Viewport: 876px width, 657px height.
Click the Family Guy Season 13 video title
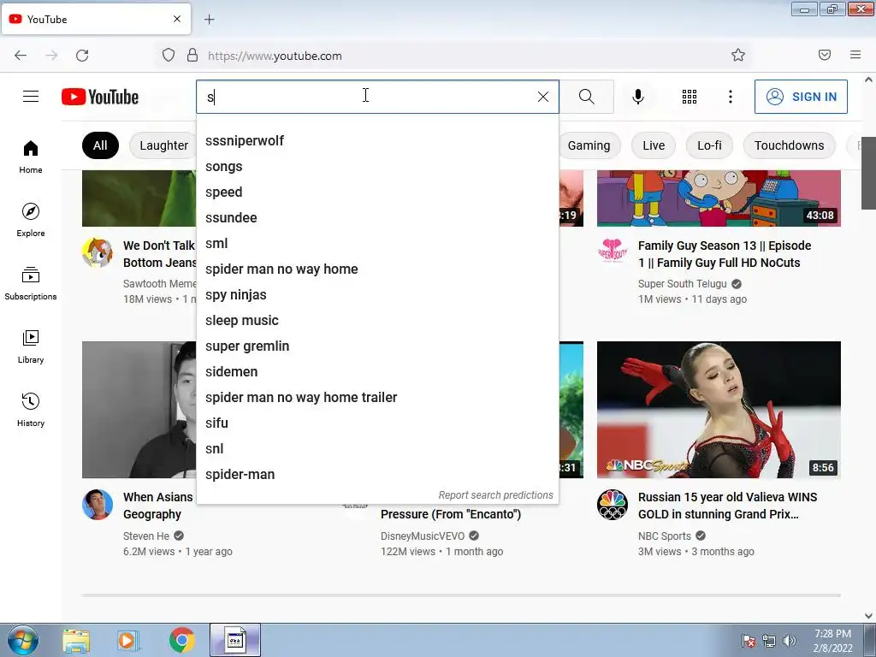point(725,254)
